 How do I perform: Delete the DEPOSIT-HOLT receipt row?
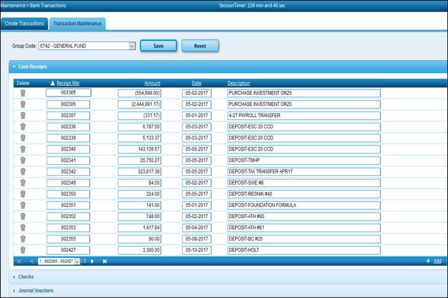23,250
